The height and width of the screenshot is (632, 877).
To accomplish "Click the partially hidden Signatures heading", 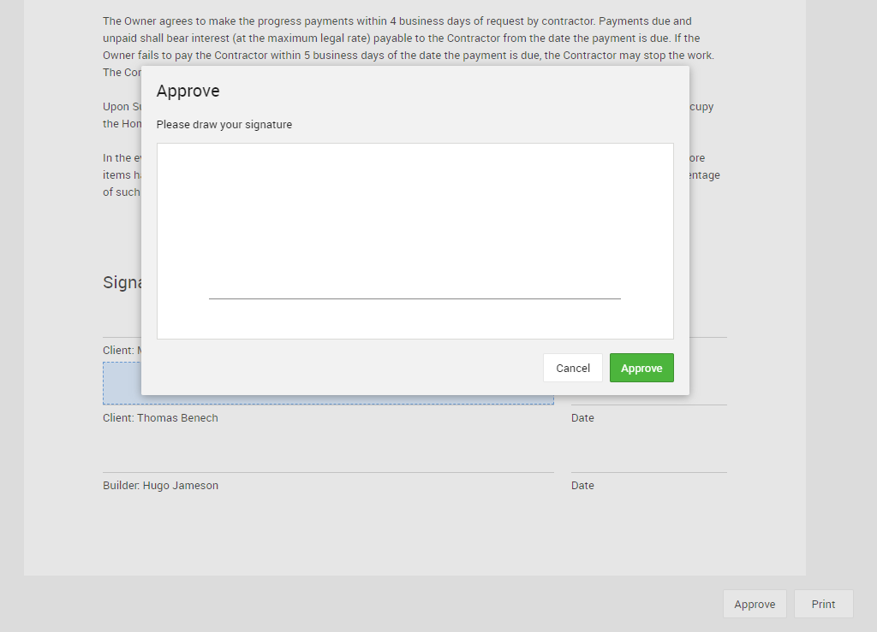I will click(x=121, y=283).
